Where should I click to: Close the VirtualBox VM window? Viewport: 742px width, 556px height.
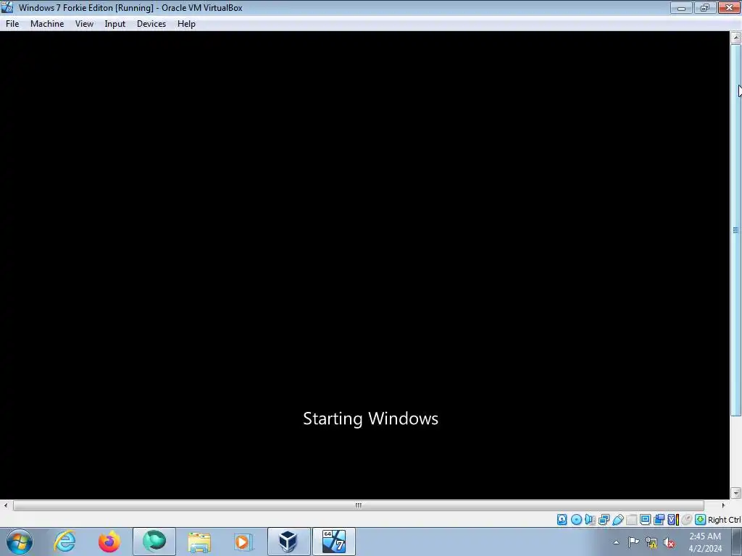[x=729, y=7]
